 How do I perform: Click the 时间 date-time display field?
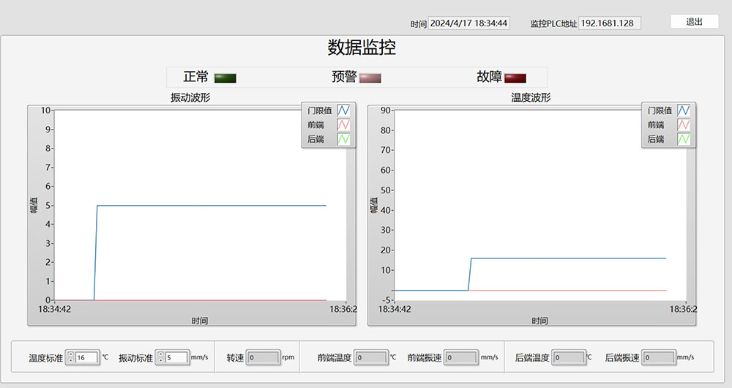pos(468,23)
